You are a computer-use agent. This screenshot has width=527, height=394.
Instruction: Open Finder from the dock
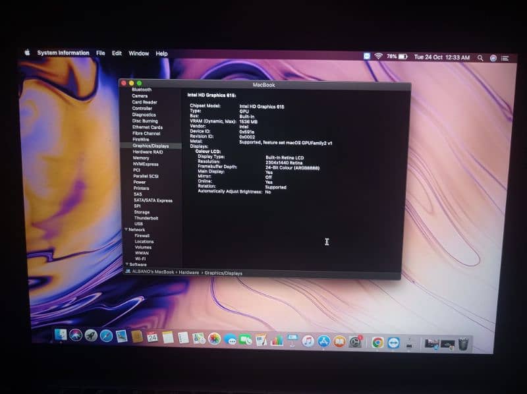tap(61, 335)
